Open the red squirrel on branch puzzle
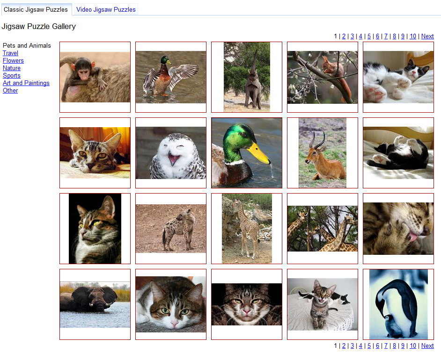The width and height of the screenshot is (441, 353). pos(322,77)
